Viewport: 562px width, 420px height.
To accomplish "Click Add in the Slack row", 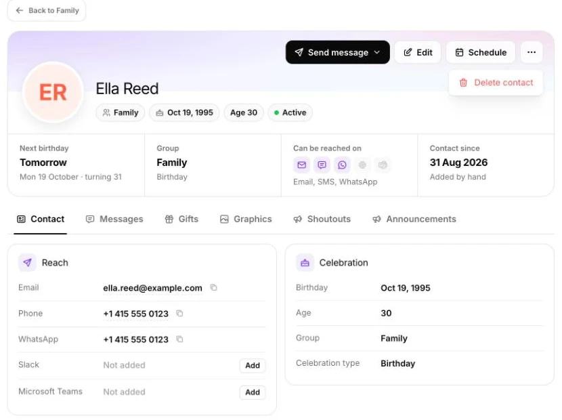I will 253,366.
